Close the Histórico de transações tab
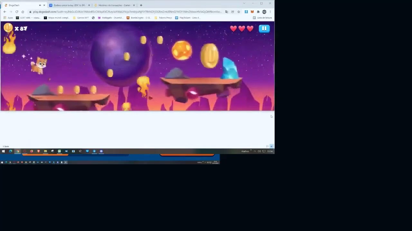 click(x=134, y=5)
